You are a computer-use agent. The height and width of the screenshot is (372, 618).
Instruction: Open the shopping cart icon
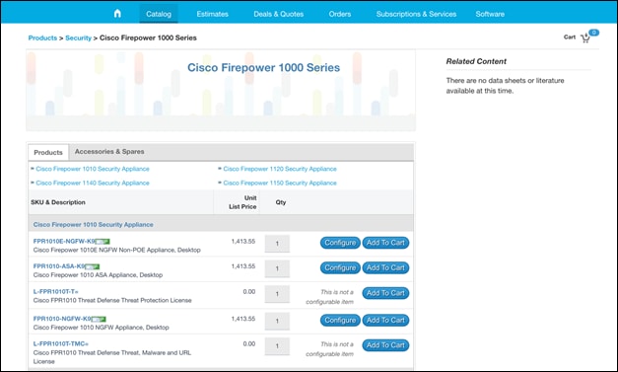[585, 38]
